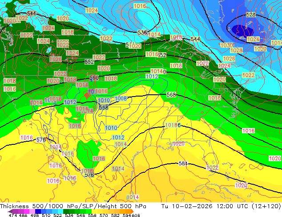The image size is (282, 217).
Task: Click the dark navy blue legend swatch
Action: 38,211
